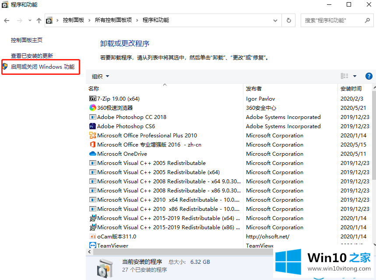Click the control panel icon in the address bar
Image resolution: width=376 pixels, height=280 pixels.
(x=49, y=21)
